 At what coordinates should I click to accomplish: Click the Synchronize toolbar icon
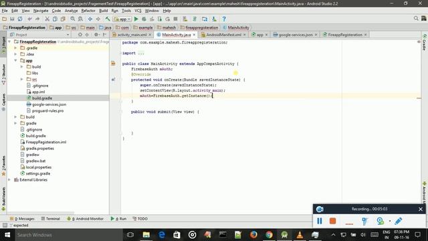tap(20, 19)
